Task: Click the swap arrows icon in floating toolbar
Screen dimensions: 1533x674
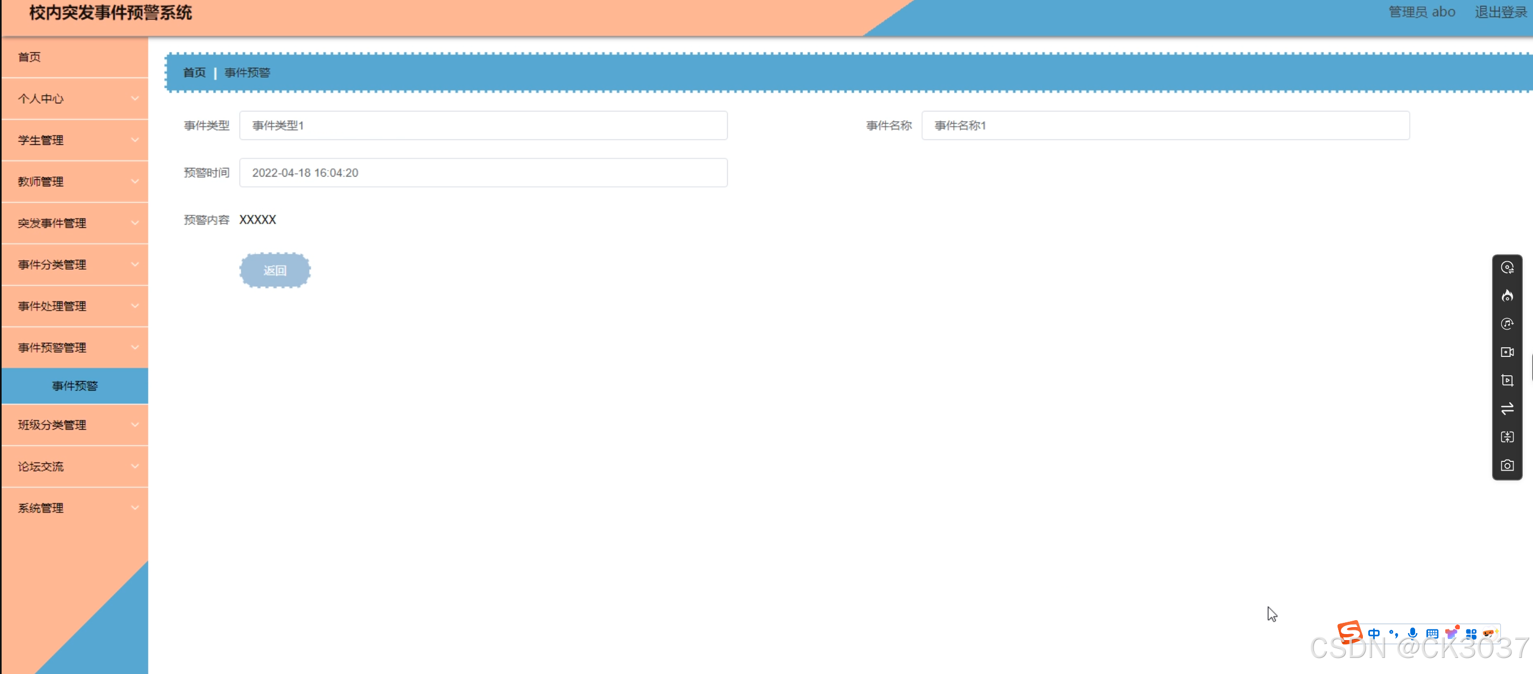Action: pyautogui.click(x=1506, y=409)
